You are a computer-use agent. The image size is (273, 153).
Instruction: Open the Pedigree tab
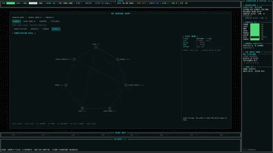(55, 21)
